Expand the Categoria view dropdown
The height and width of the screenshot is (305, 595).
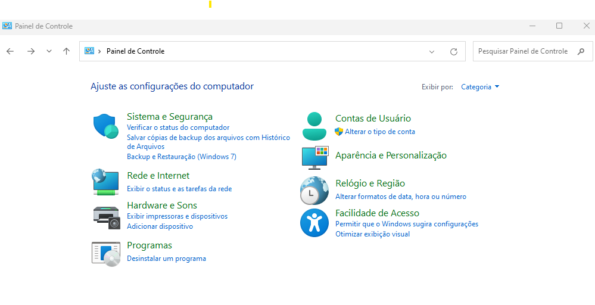click(x=480, y=87)
